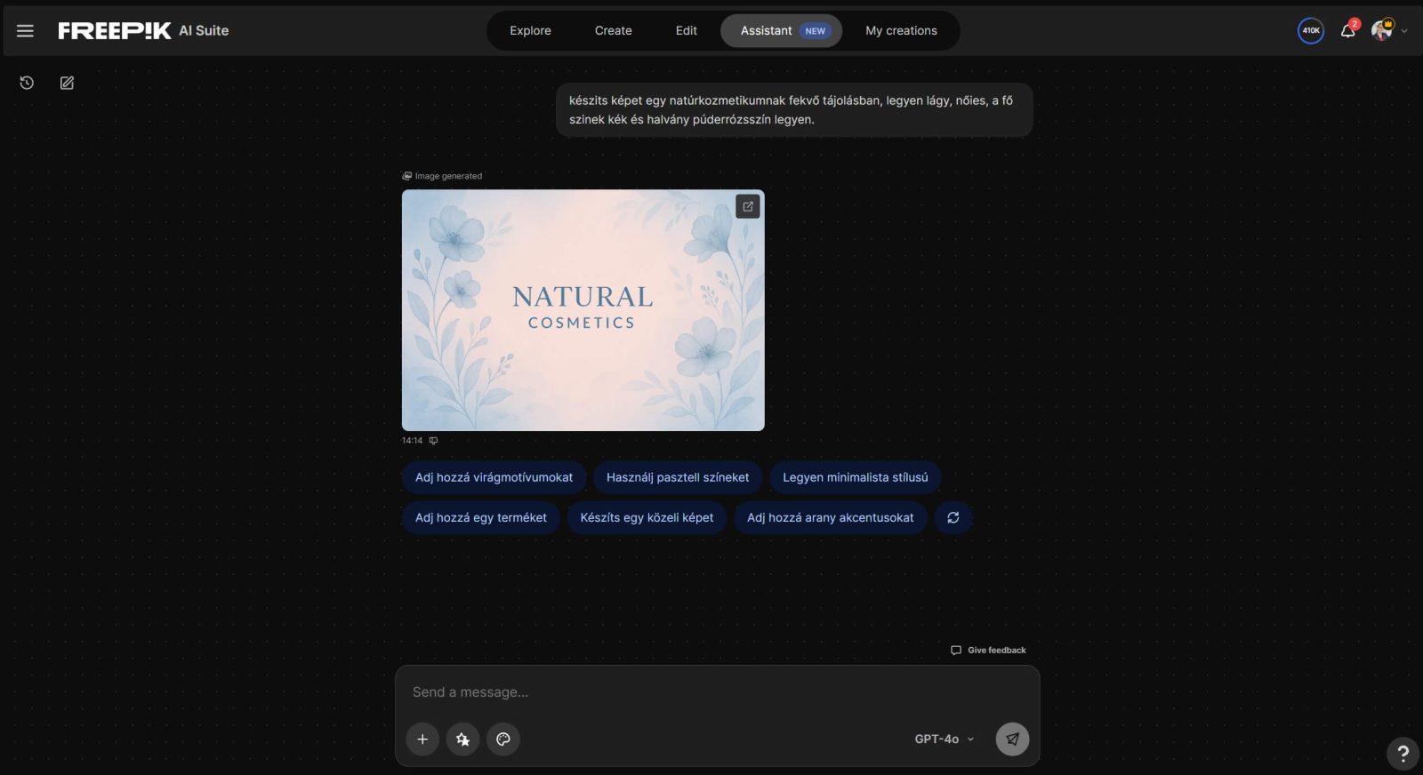Expand the GPT-4o model dropdown
1423x775 pixels.
944,739
